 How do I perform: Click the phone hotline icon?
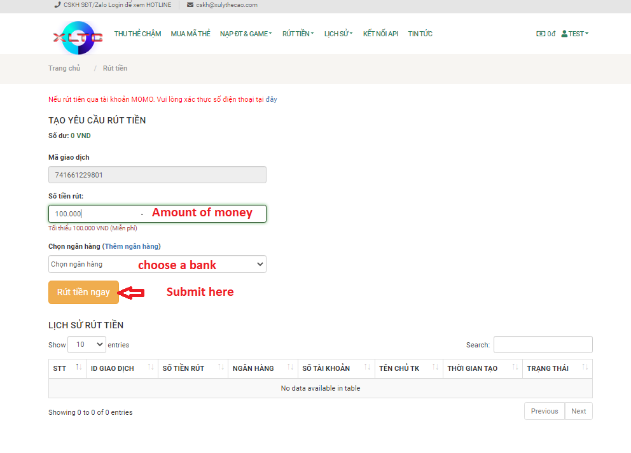click(57, 5)
